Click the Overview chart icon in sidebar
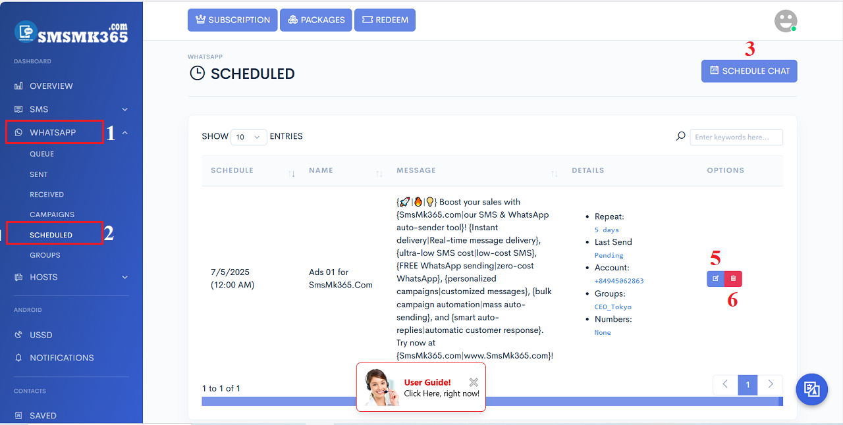843x425 pixels. click(x=18, y=86)
